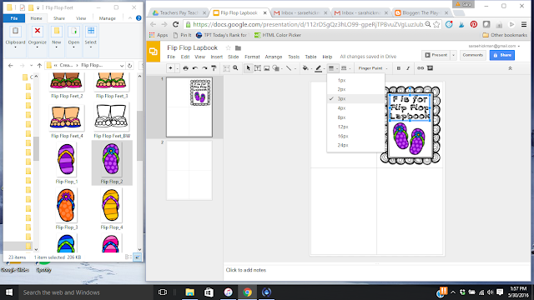Choose the Select arrow cursor tool
This screenshot has height=300, width=534.
249,68
